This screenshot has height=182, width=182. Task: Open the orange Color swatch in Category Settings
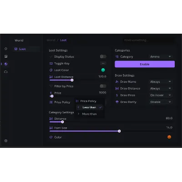coord(169,137)
